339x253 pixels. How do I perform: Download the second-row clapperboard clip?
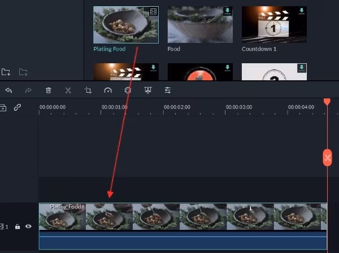153,68
